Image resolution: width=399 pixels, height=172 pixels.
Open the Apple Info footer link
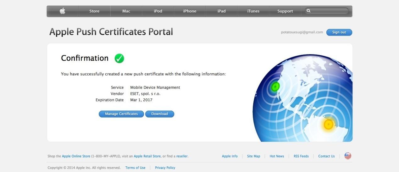pos(230,156)
